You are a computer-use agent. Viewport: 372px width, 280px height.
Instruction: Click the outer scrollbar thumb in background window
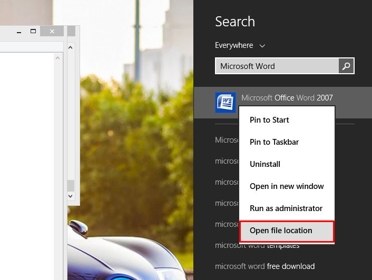pos(71,185)
